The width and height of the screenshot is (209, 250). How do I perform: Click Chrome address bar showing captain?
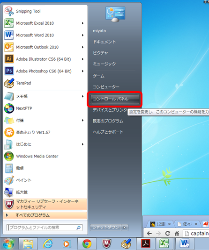pyautogui.click(x=196, y=234)
